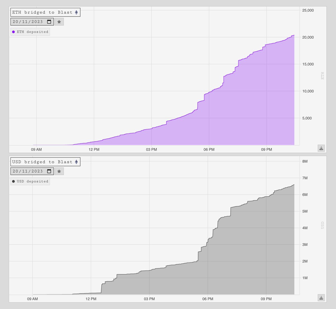Click the star button on USD chart
Screen dimensions: 336x309
pyautogui.click(x=59, y=171)
